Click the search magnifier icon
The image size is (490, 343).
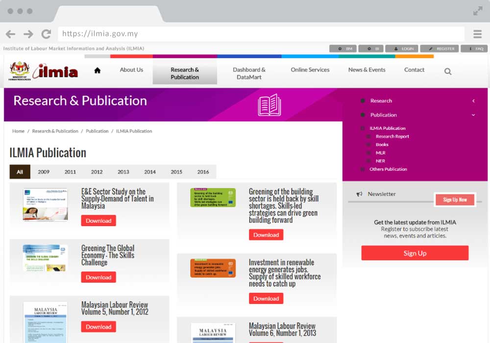pos(448,72)
